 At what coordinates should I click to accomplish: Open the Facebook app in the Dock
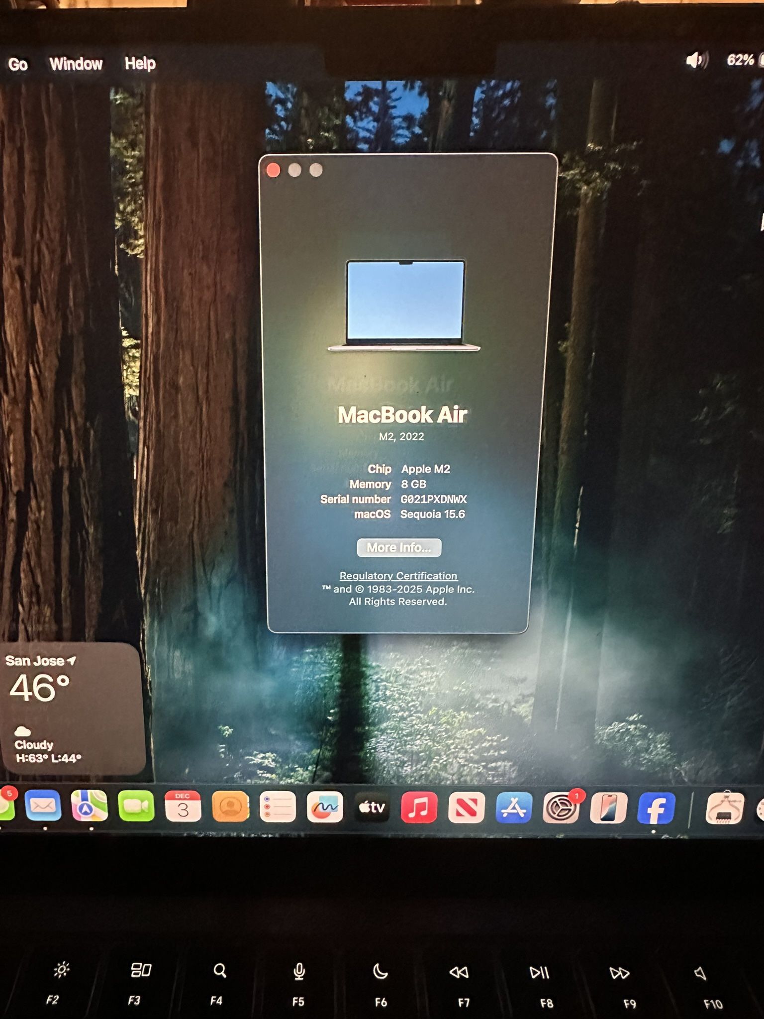pos(656,808)
